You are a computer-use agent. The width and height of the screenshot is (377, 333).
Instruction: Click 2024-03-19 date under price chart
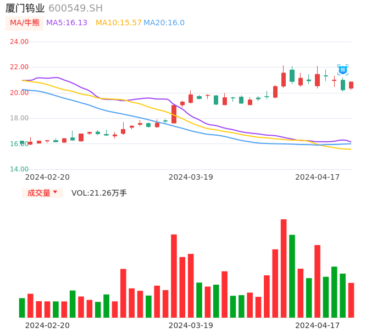191,177
